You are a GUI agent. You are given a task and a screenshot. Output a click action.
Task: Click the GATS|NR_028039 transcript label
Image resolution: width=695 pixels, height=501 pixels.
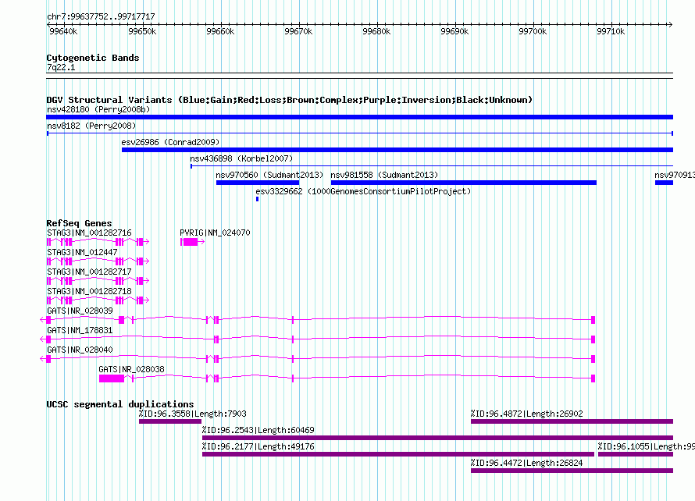80,311
